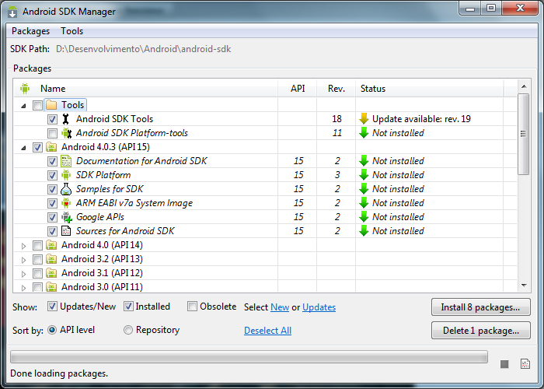Click the scrollbar down arrow
The image size is (544, 389).
524,286
